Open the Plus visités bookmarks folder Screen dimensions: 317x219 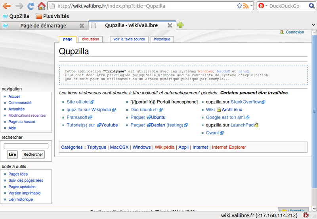[x=52, y=16]
